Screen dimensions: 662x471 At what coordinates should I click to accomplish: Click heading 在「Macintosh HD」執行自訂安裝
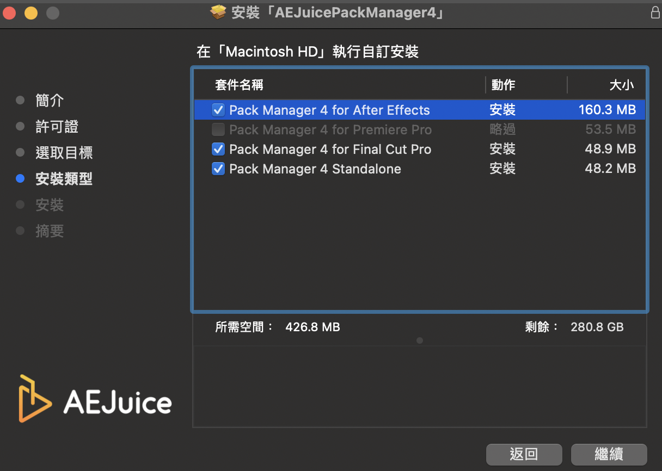308,52
